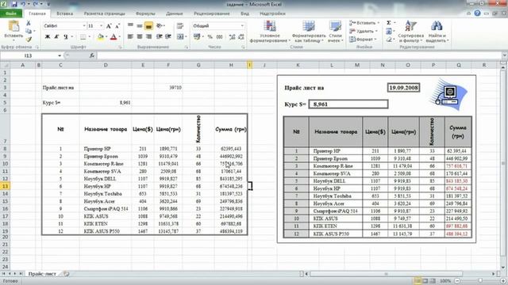Open the Файл tab
The image size is (508, 285).
click(11, 13)
